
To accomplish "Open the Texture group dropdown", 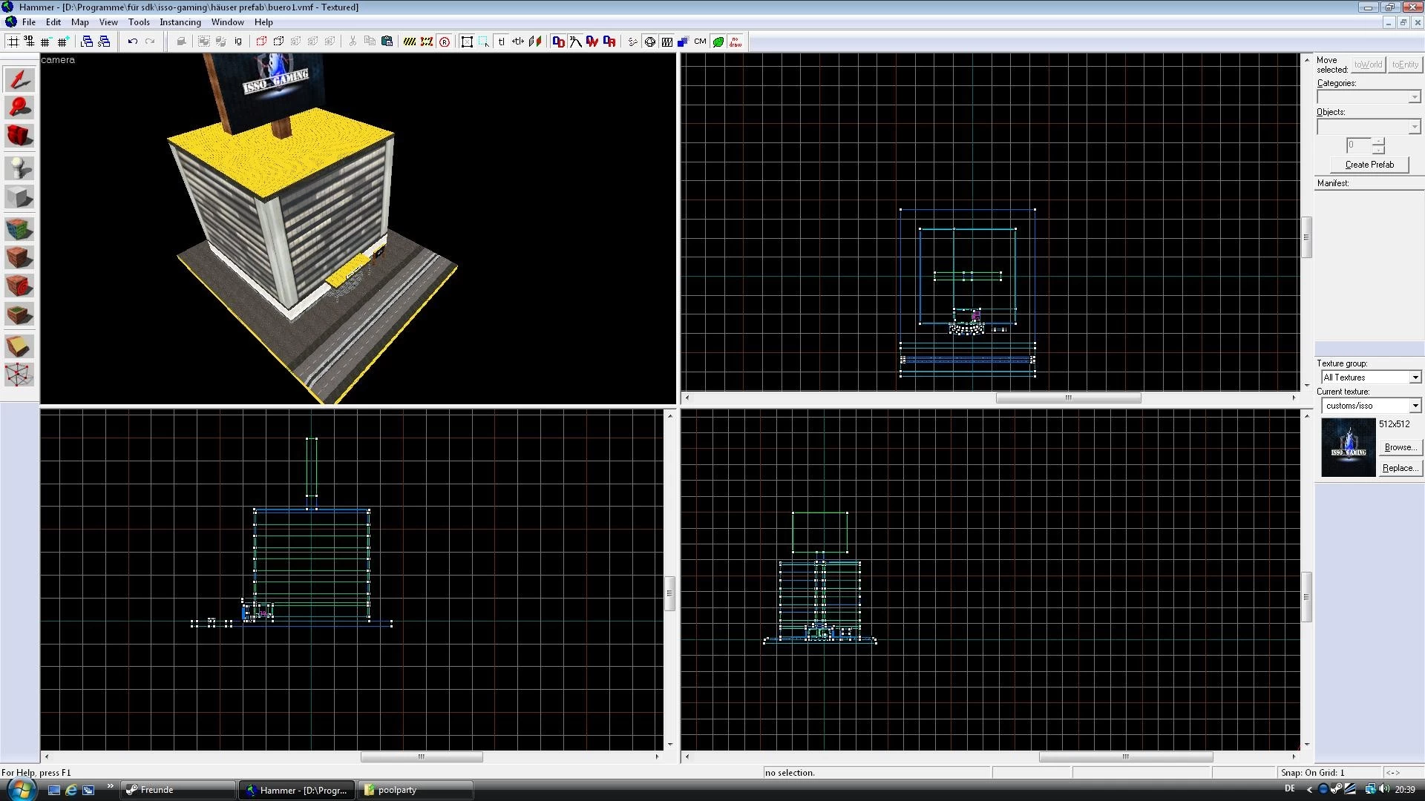I will pos(1370,378).
